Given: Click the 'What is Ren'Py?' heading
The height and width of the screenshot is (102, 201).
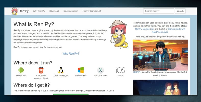Looking at the screenshot, I should [34, 24].
